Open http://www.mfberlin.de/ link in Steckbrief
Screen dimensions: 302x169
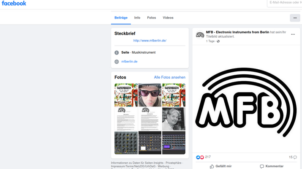[x=150, y=41]
